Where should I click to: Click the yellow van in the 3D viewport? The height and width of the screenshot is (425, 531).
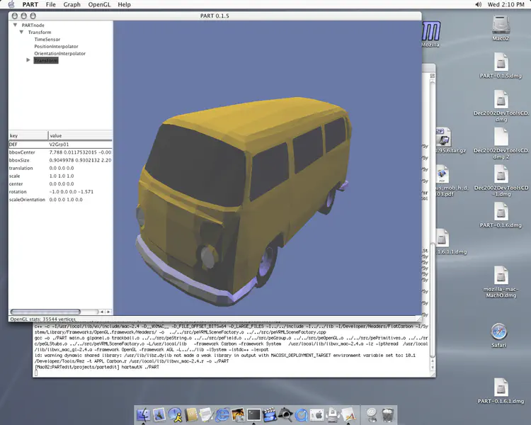242,200
